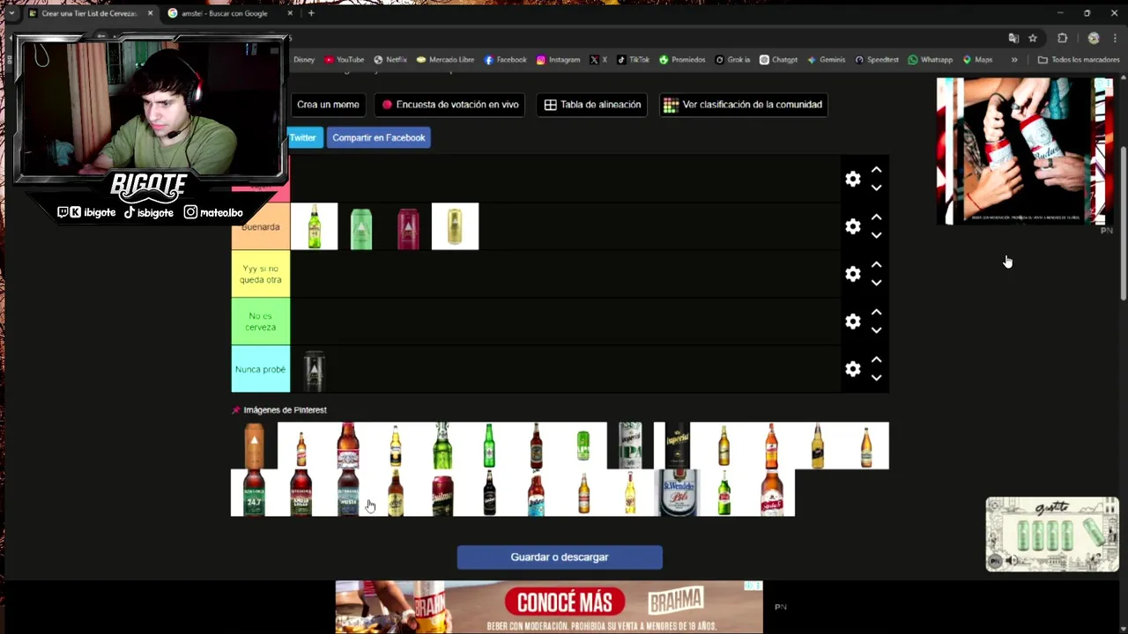Select the gold can in the Buenarda row
1128x634 pixels.
click(x=455, y=226)
